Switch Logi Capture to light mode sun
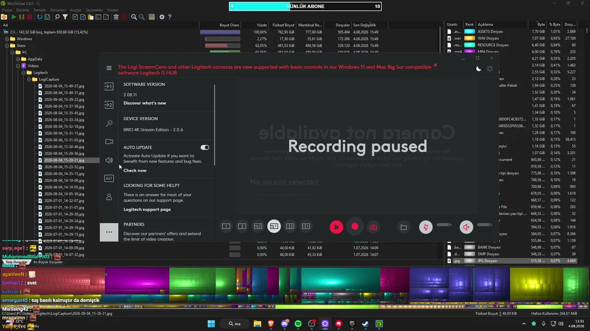 pyautogui.click(x=490, y=68)
